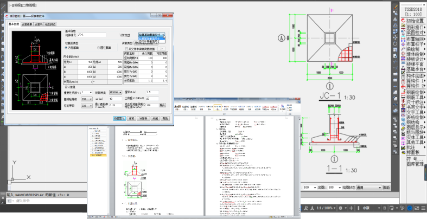Enable 从文件中读取荷载数据 checkbox
427x219 pixels.
(x=126, y=48)
